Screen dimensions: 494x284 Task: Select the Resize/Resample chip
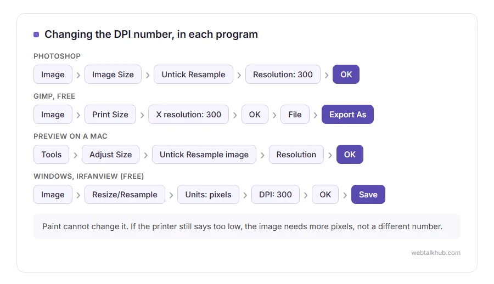point(125,194)
